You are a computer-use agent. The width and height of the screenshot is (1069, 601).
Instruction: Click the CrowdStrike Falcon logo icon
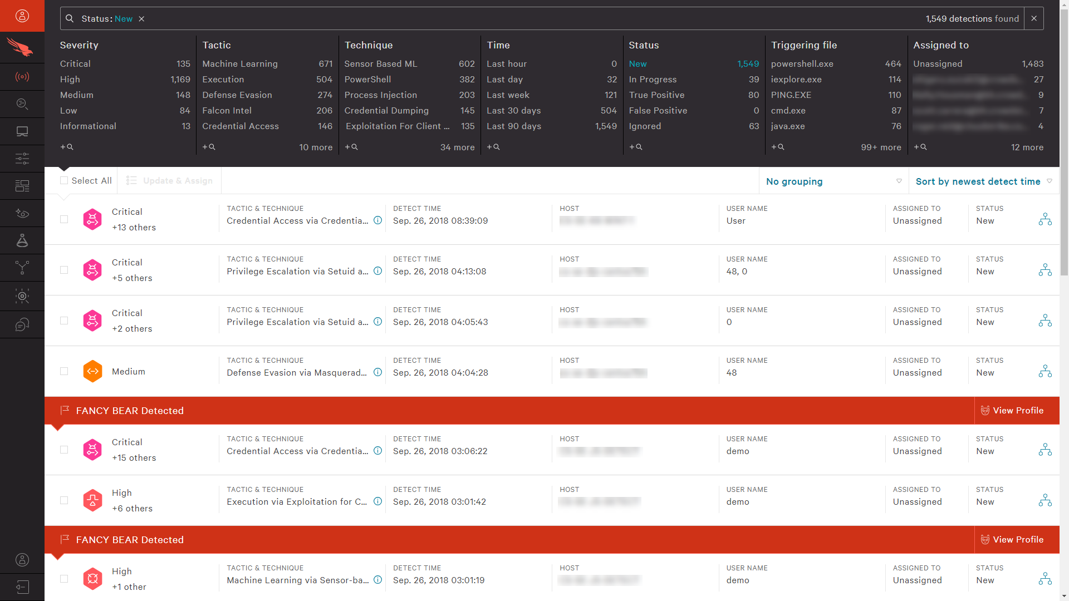[21, 47]
